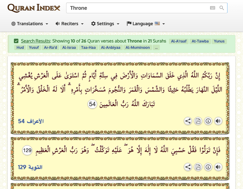This screenshot has width=243, height=189.
Task: Open the Reciters dropdown menu
Action: [x=69, y=24]
